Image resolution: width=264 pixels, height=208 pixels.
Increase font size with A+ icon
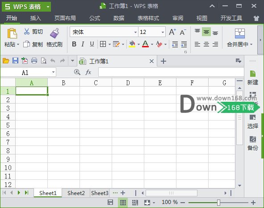click(172, 32)
